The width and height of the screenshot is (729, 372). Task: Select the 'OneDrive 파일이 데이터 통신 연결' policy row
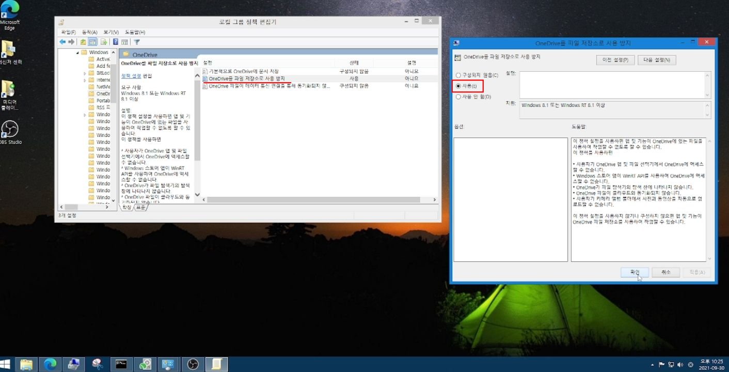[x=319, y=86]
